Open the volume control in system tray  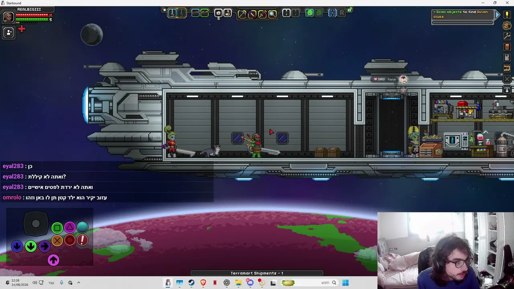point(35,283)
